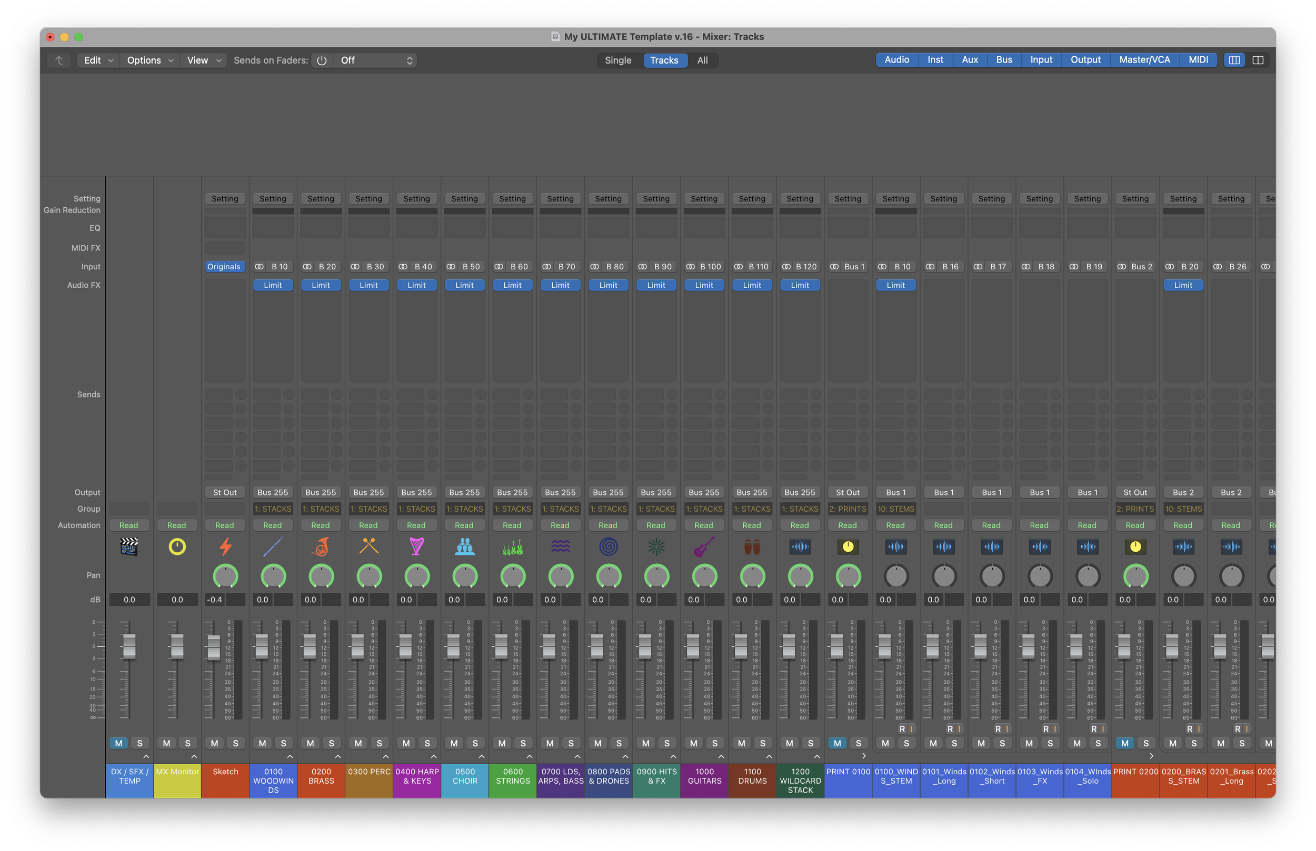Solo the 0300 PERC channel strip
Viewport: 1316px width, 851px height.
click(380, 743)
